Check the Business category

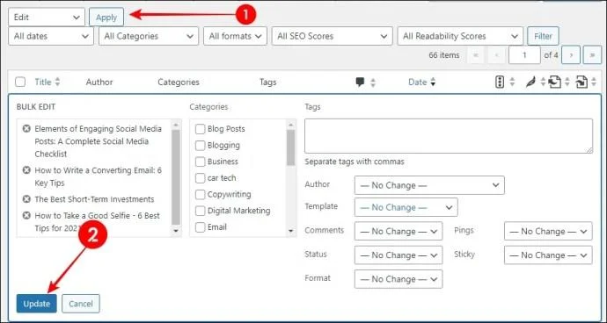point(201,161)
